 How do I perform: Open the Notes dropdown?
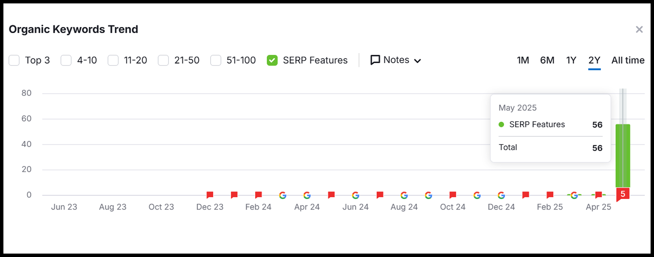pos(396,60)
